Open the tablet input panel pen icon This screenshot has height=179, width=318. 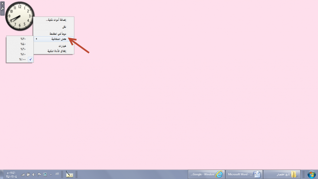coord(69,174)
